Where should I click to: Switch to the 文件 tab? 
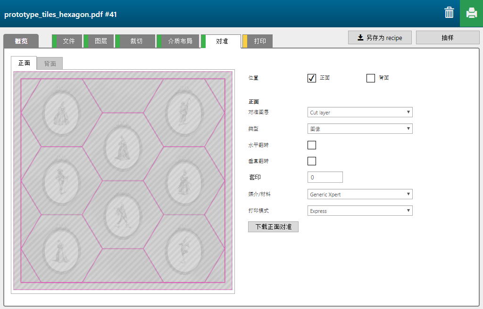coord(67,41)
